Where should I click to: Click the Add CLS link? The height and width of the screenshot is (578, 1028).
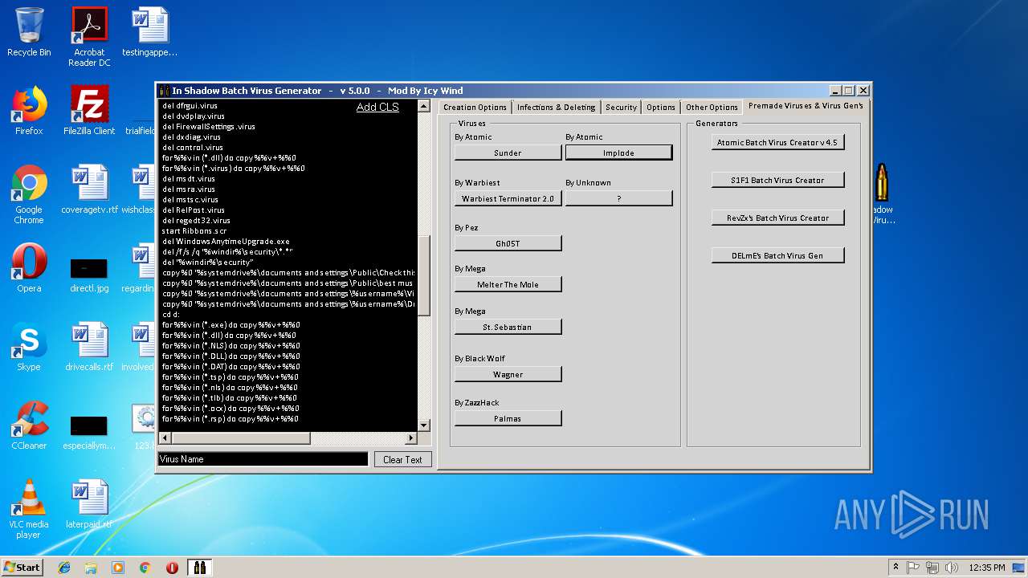[377, 107]
